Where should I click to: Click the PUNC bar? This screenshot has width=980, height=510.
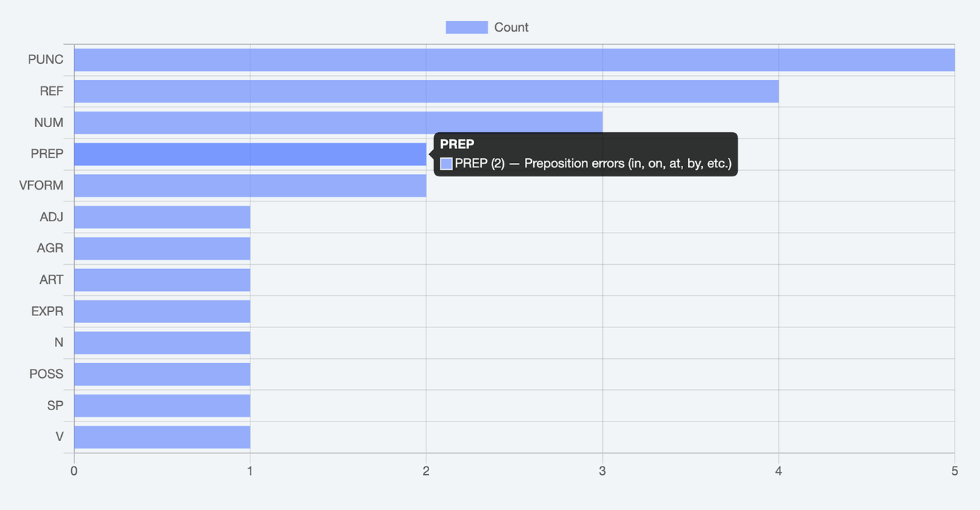click(514, 60)
